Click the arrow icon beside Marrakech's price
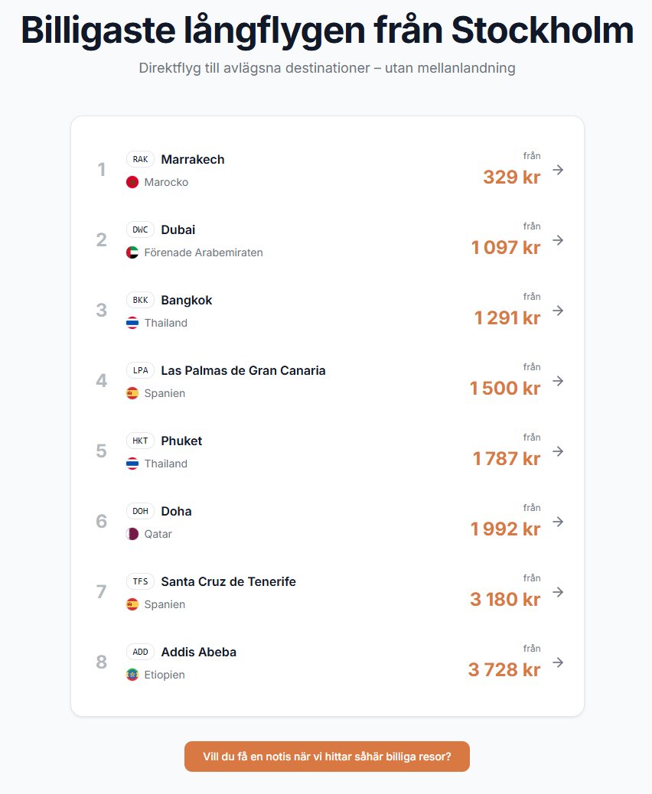Image resolution: width=652 pixels, height=794 pixels. 558,170
